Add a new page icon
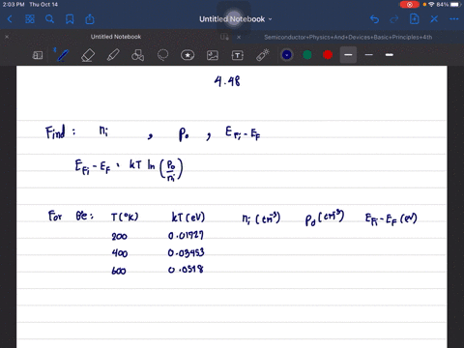 414,19
